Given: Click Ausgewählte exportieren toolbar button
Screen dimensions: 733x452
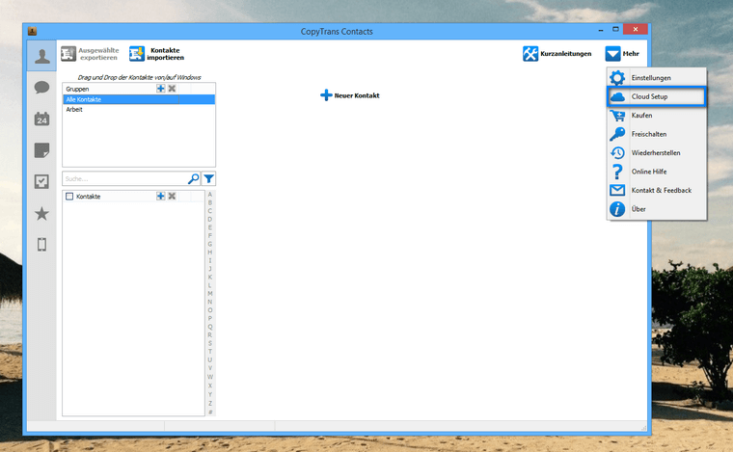Looking at the screenshot, I should coord(91,54).
